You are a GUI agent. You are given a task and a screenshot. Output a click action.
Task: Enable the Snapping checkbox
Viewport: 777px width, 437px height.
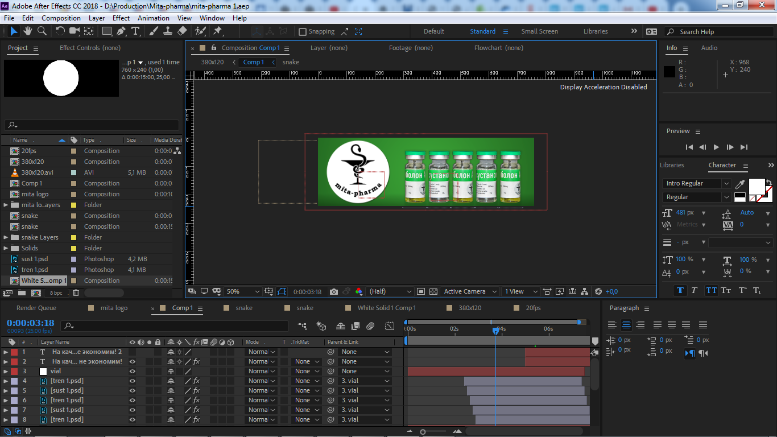(303, 32)
